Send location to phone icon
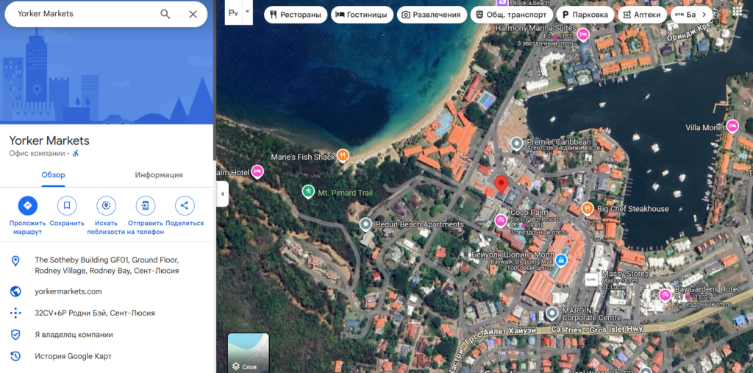 (x=146, y=206)
